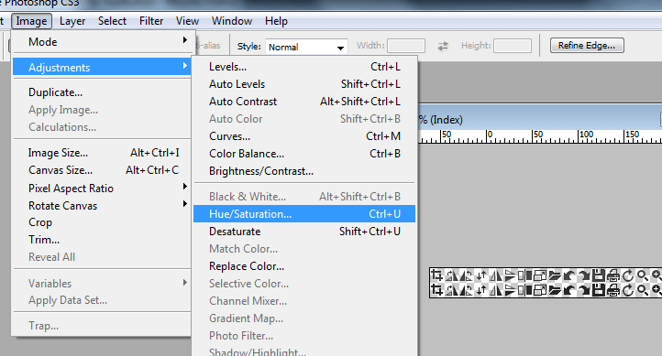
Task: Open the Select menu
Action: 112,21
